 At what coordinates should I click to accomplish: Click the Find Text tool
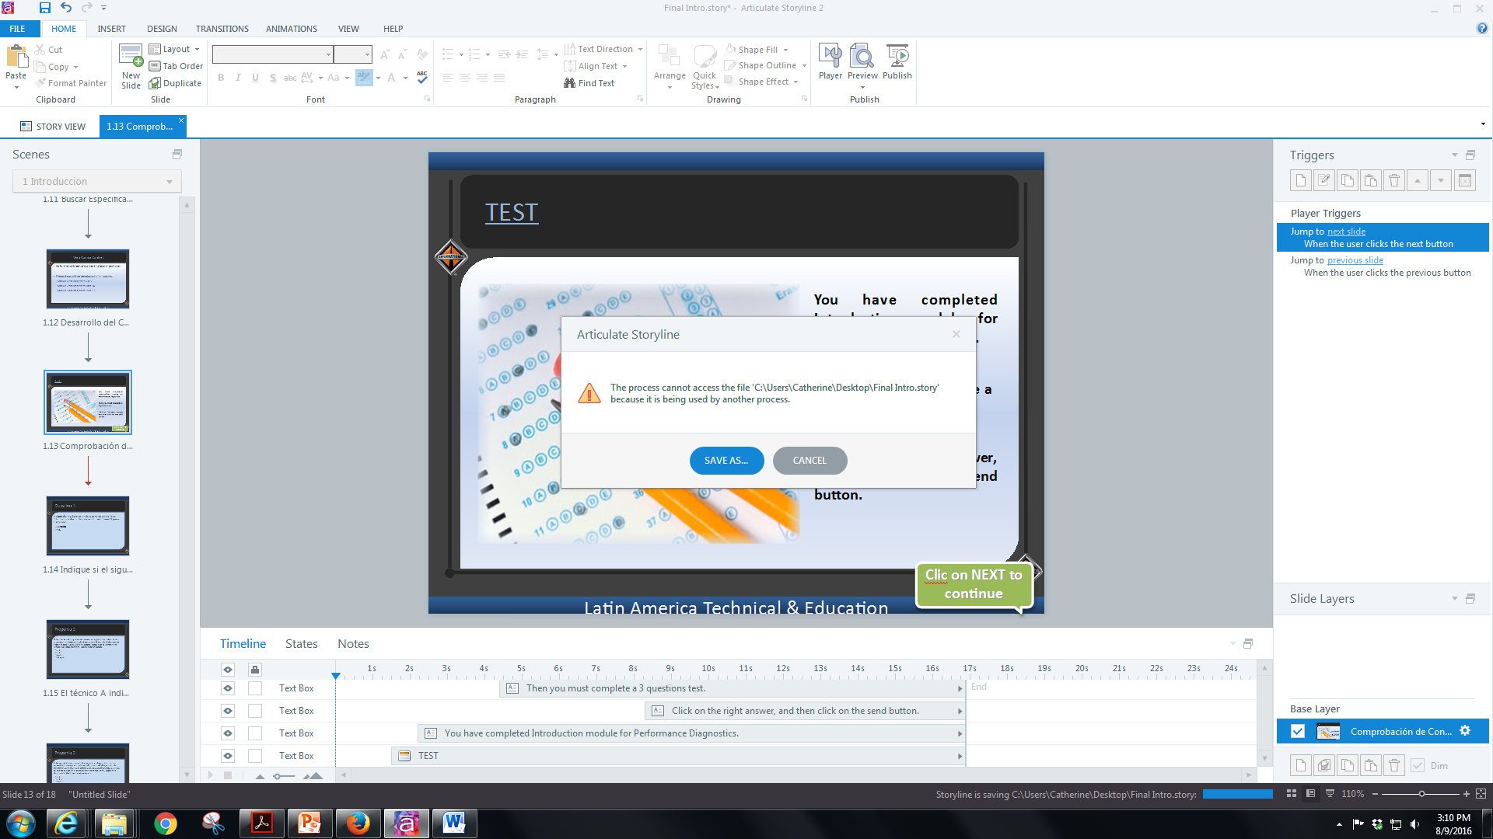[589, 83]
